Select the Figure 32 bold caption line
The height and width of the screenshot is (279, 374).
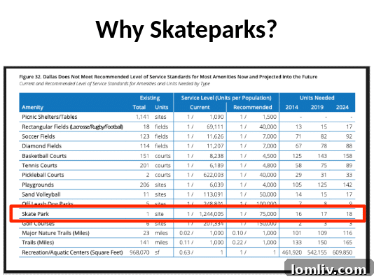pos(168,77)
